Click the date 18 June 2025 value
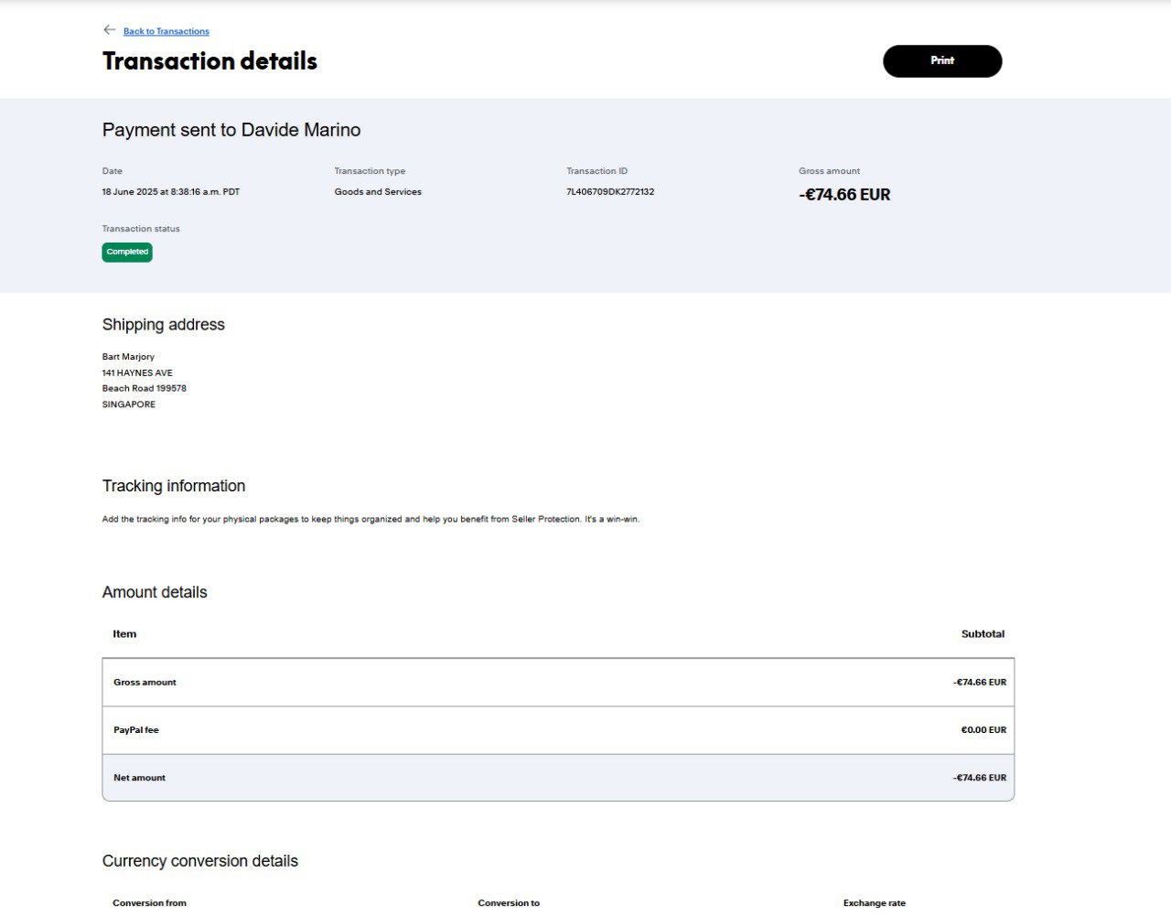Screen dimensions: 1171x916 171,192
